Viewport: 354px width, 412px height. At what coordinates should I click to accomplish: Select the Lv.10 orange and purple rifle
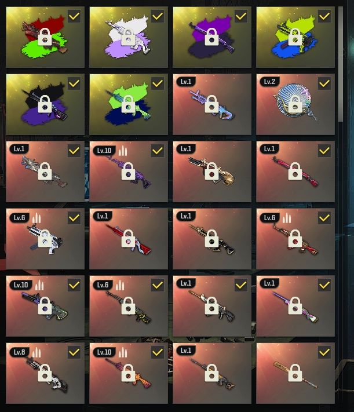[129, 373]
